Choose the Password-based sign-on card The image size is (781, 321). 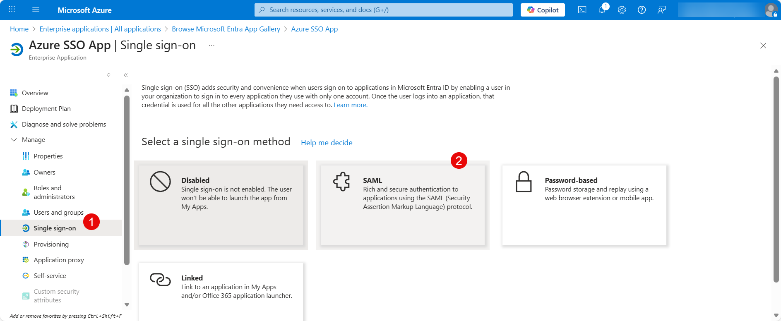pyautogui.click(x=584, y=205)
